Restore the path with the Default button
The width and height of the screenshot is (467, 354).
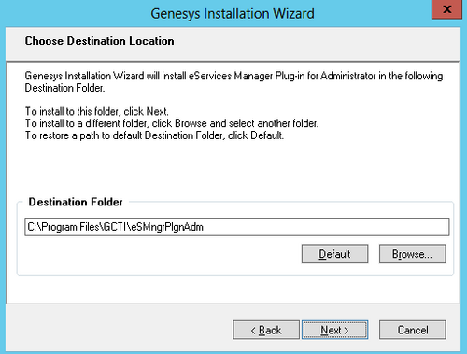click(x=334, y=254)
